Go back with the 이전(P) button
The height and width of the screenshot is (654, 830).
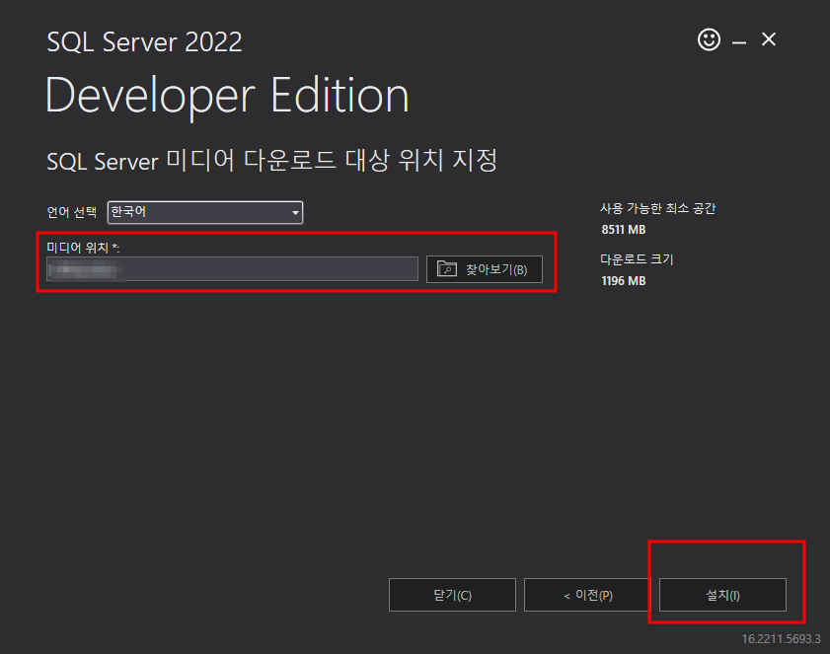[587, 595]
